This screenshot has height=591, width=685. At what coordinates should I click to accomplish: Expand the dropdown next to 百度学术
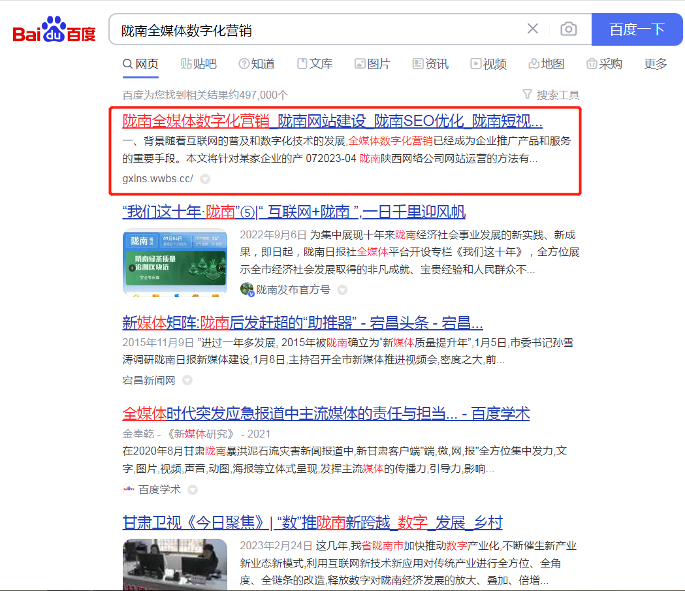193,490
